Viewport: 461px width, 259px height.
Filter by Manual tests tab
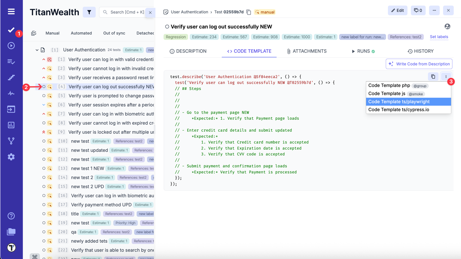52,33
